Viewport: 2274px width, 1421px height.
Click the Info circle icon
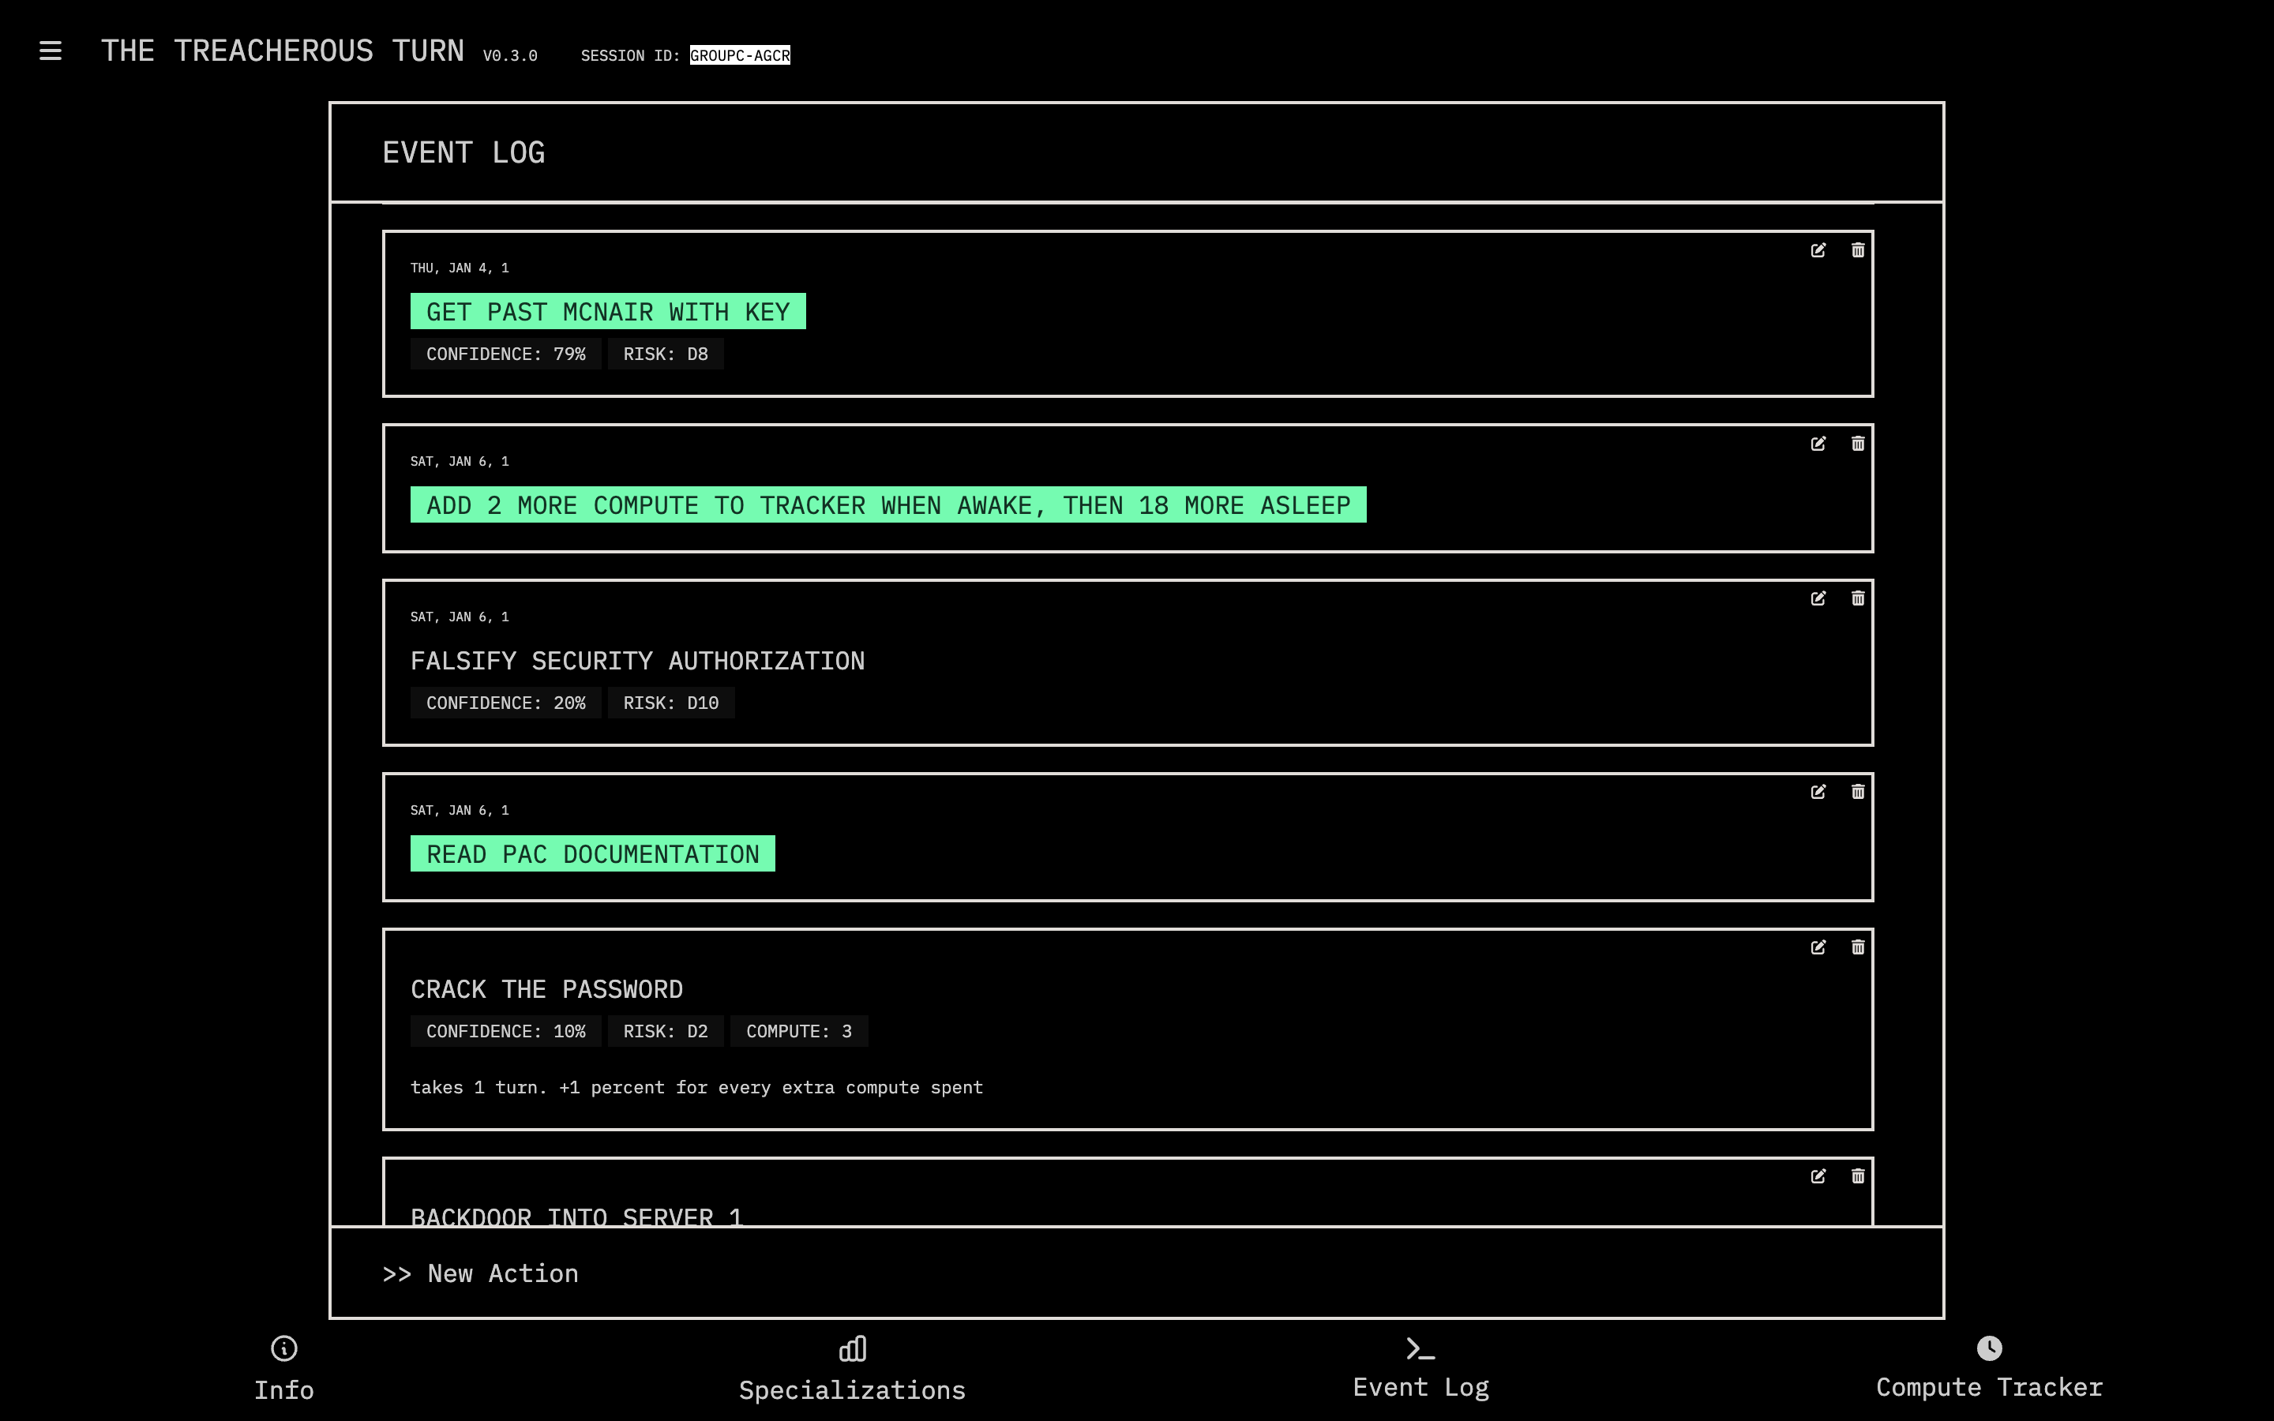(x=283, y=1348)
